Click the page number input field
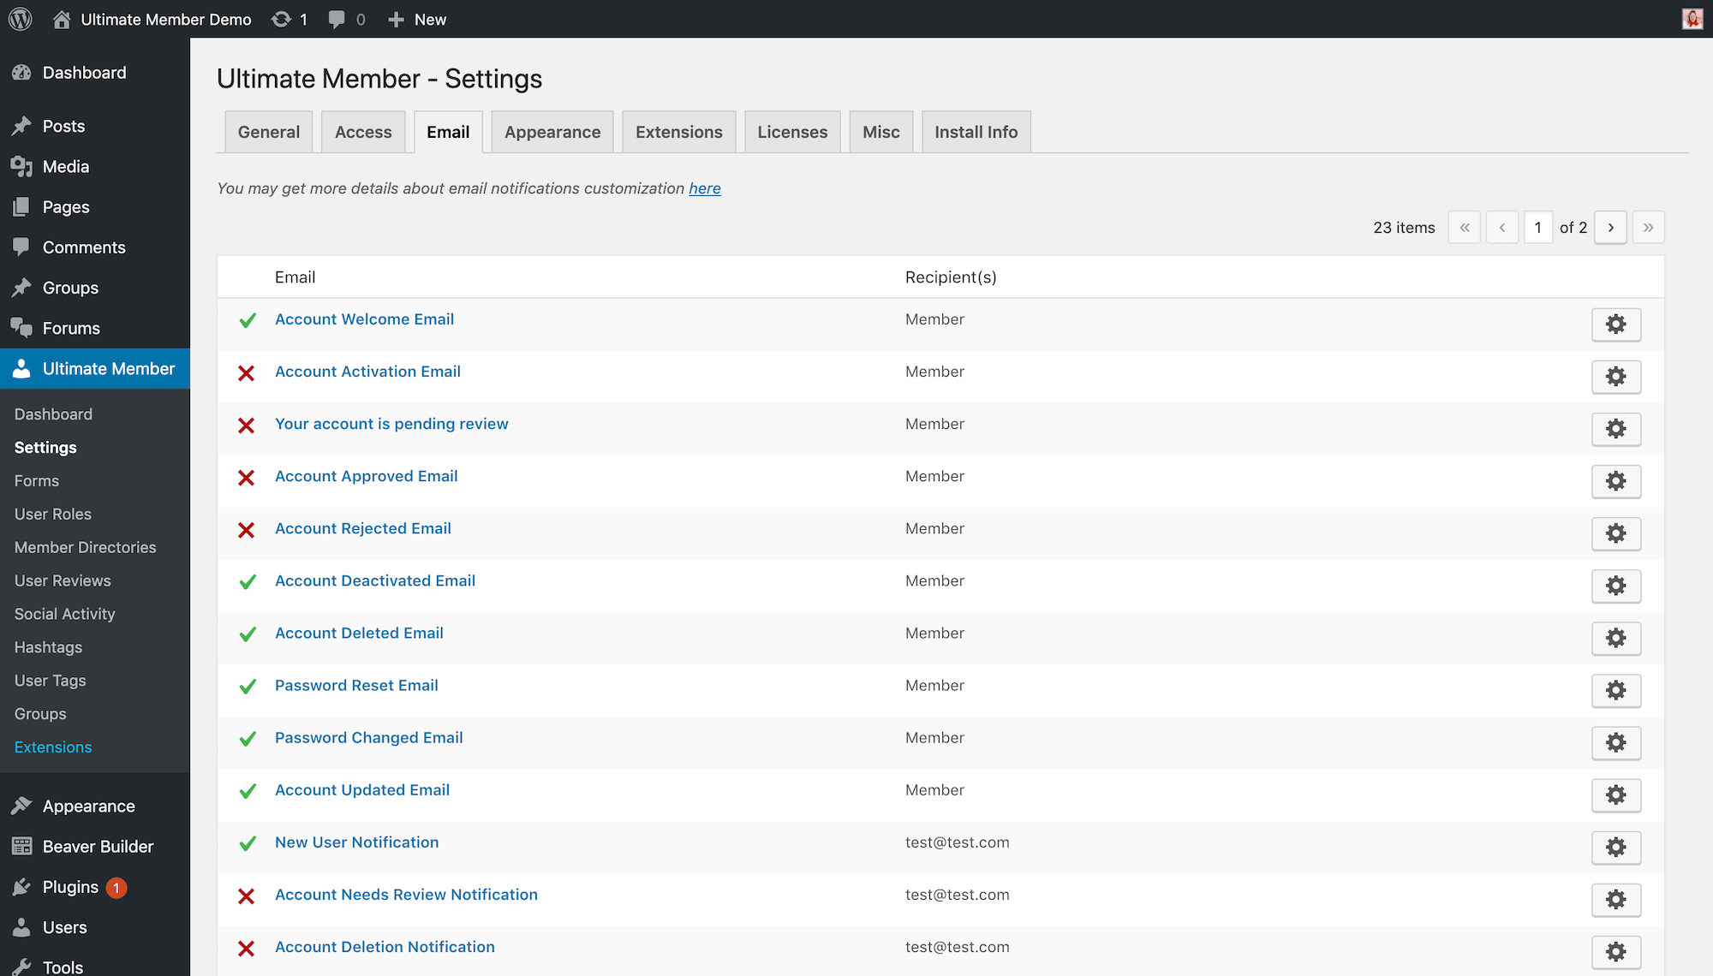Image resolution: width=1713 pixels, height=976 pixels. [x=1537, y=227]
